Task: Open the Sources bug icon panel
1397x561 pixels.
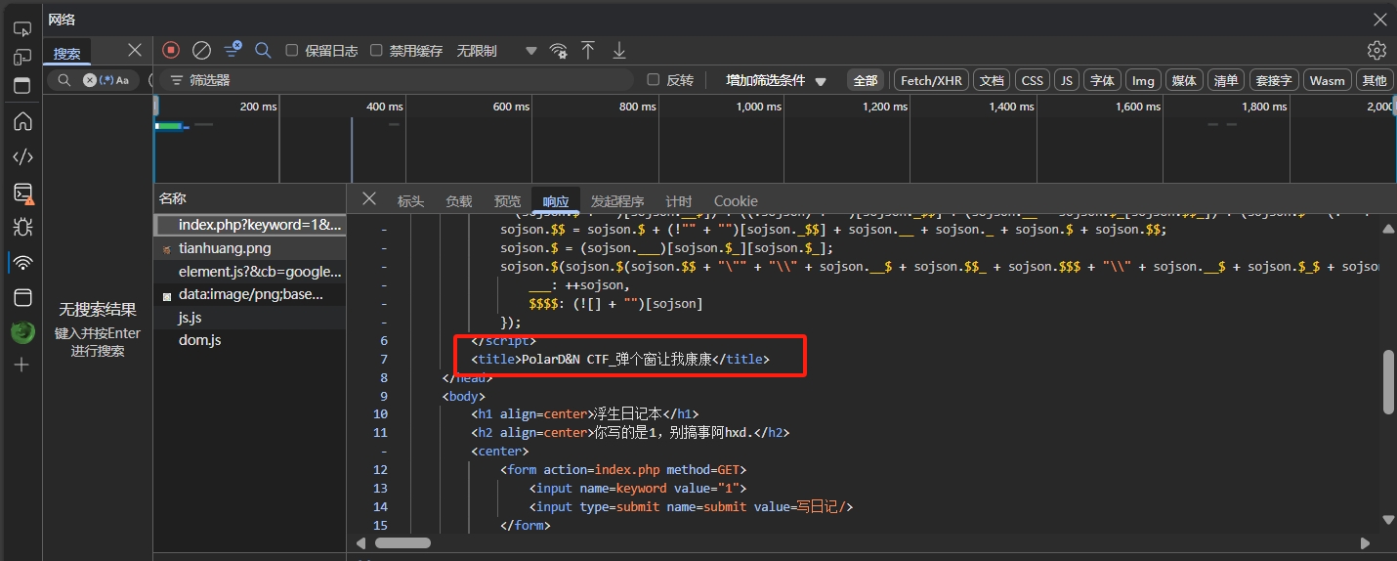Action: 21,227
